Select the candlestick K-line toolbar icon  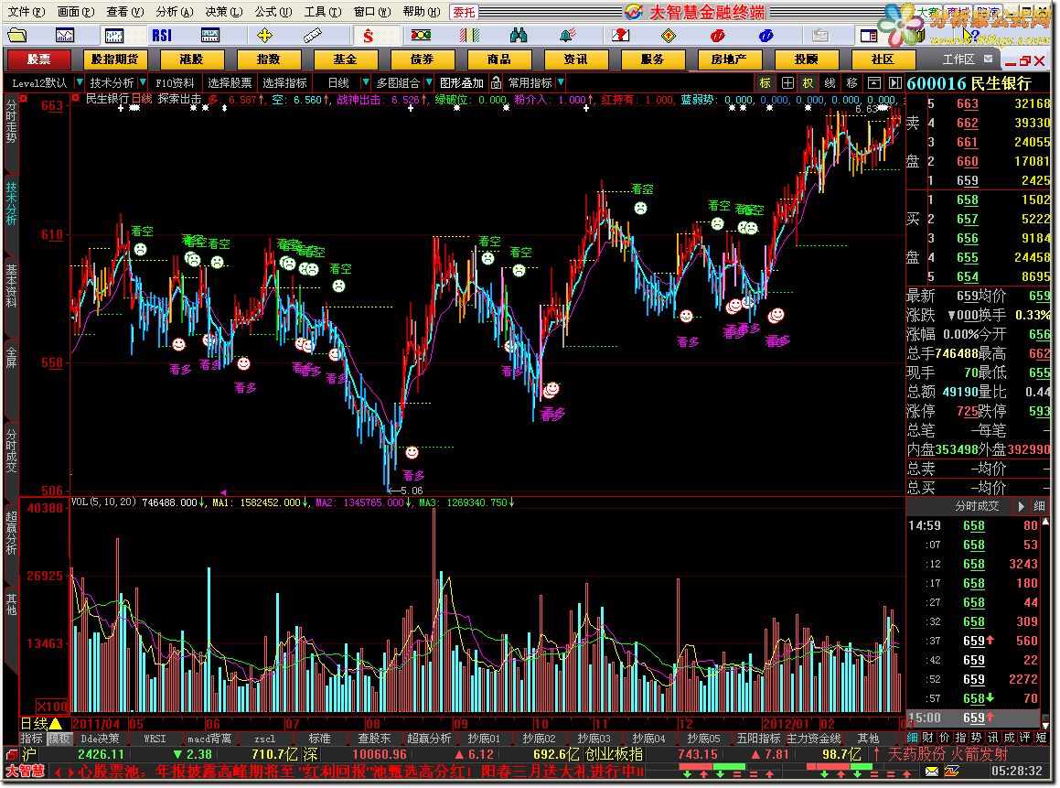coord(113,35)
